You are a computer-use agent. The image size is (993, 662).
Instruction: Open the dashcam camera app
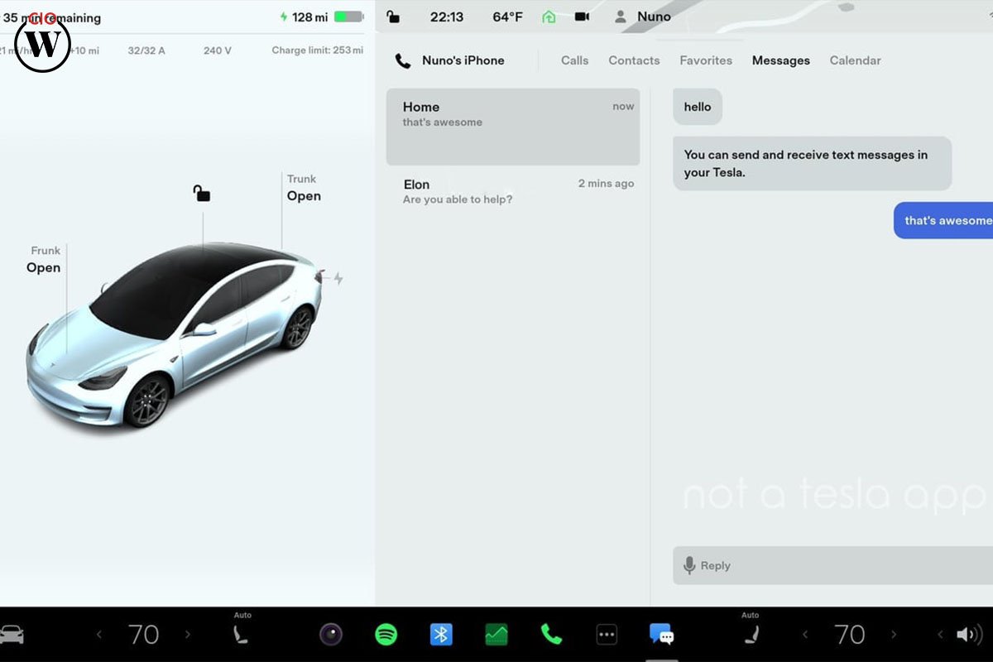click(331, 635)
